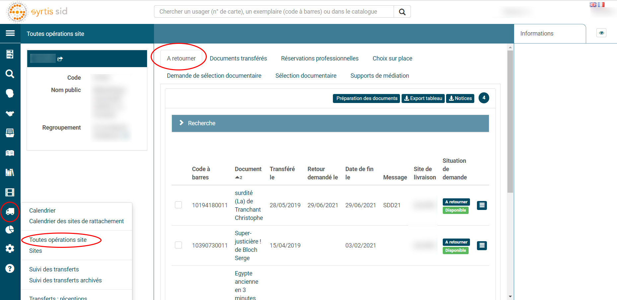Click the vertical scrollbar of the main panel
The width and height of the screenshot is (617, 300).
(x=510, y=121)
